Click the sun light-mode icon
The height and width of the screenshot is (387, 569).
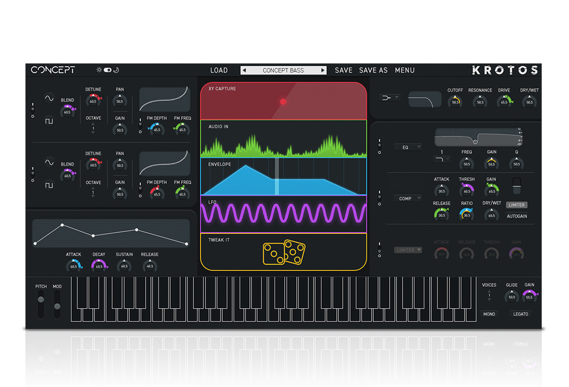pyautogui.click(x=99, y=70)
